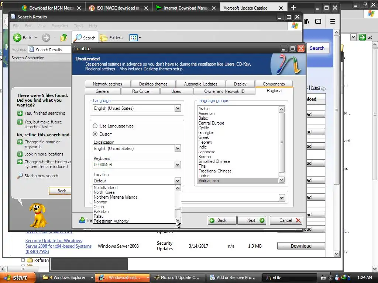Click the keyboard icon in system tray

[x=323, y=278]
